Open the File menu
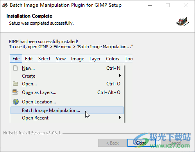 [16, 59]
